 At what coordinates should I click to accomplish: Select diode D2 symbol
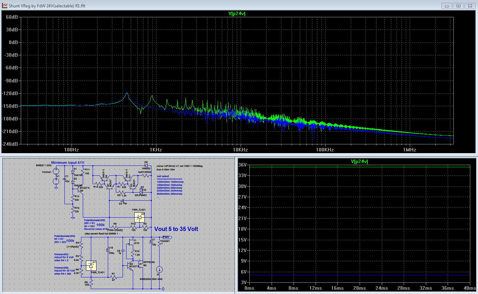(73, 182)
